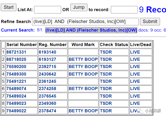This screenshot has width=166, height=118.
Task: Click the Check Status column header
Action: coord(114,45)
